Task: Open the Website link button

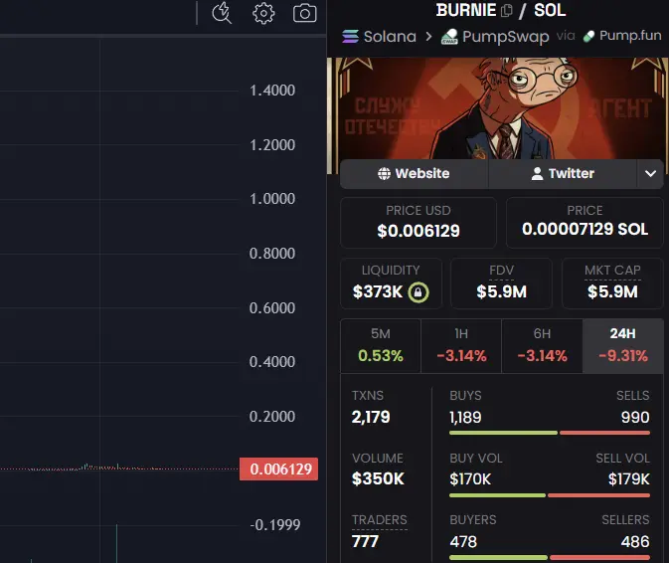Action: tap(414, 174)
